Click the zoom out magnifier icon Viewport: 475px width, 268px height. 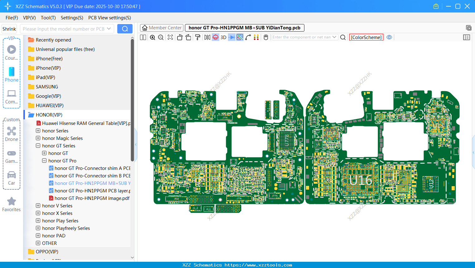[161, 37]
